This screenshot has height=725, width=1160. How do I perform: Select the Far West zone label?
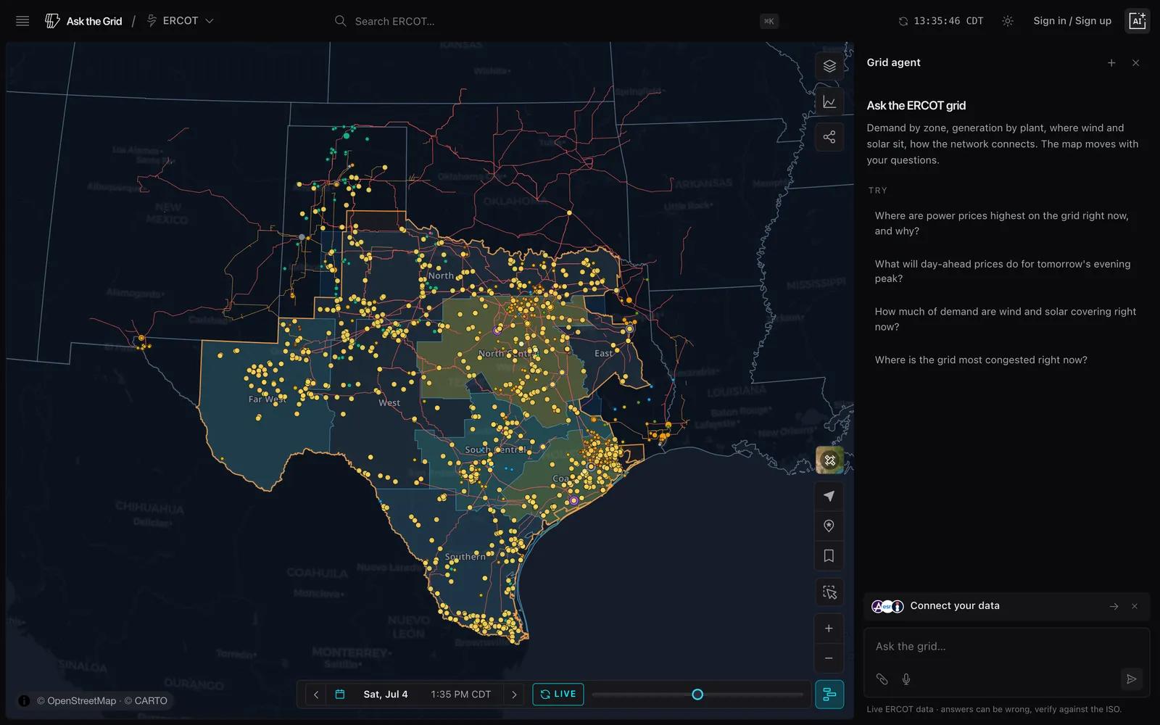[x=267, y=399]
